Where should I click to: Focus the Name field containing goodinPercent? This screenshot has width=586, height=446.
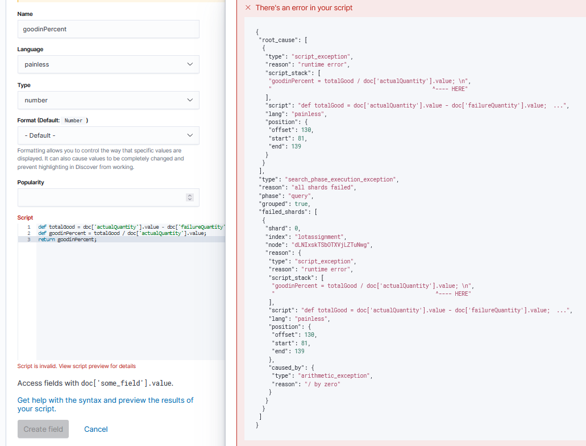pyautogui.click(x=109, y=29)
